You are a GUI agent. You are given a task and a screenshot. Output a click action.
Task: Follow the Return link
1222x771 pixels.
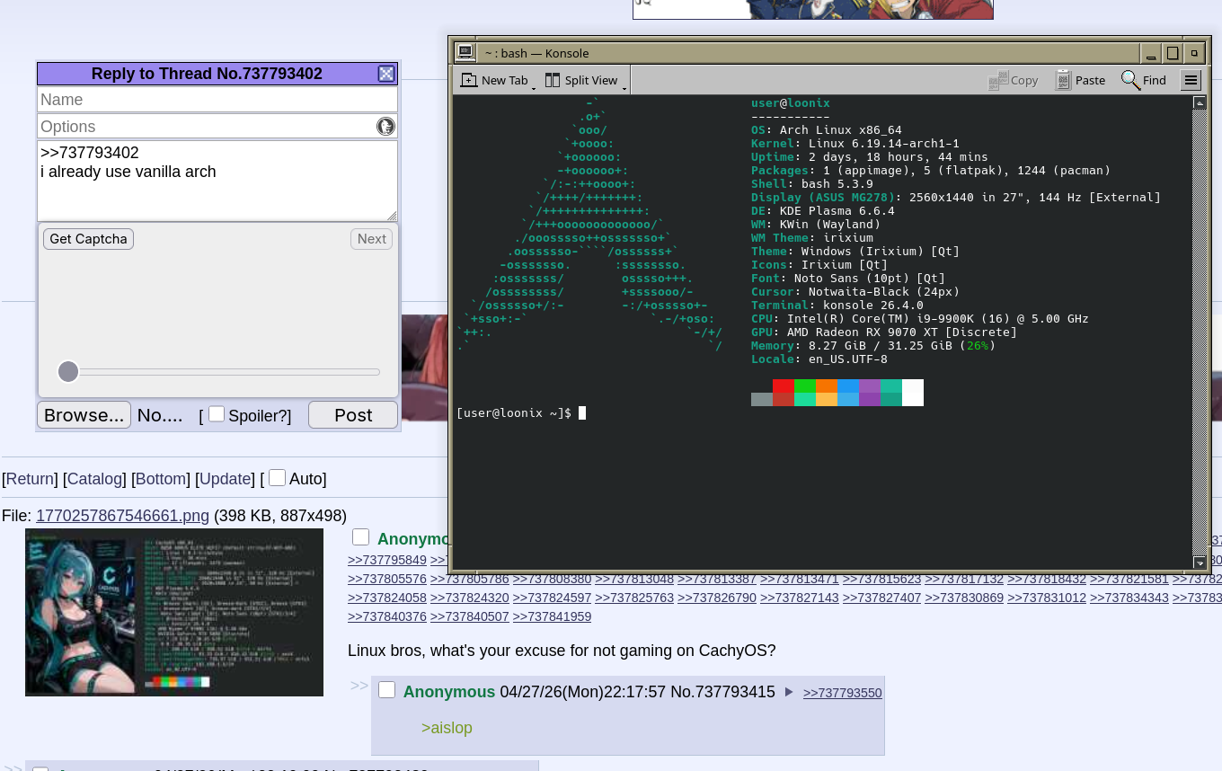tap(30, 479)
